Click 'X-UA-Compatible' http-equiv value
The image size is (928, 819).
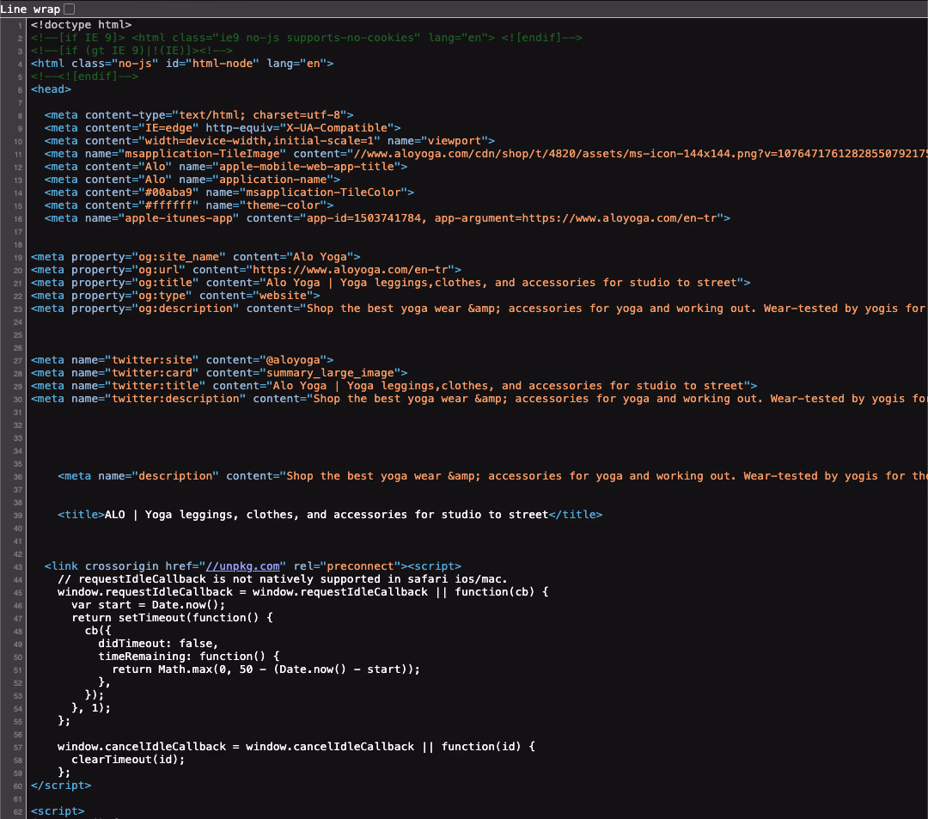coord(337,128)
